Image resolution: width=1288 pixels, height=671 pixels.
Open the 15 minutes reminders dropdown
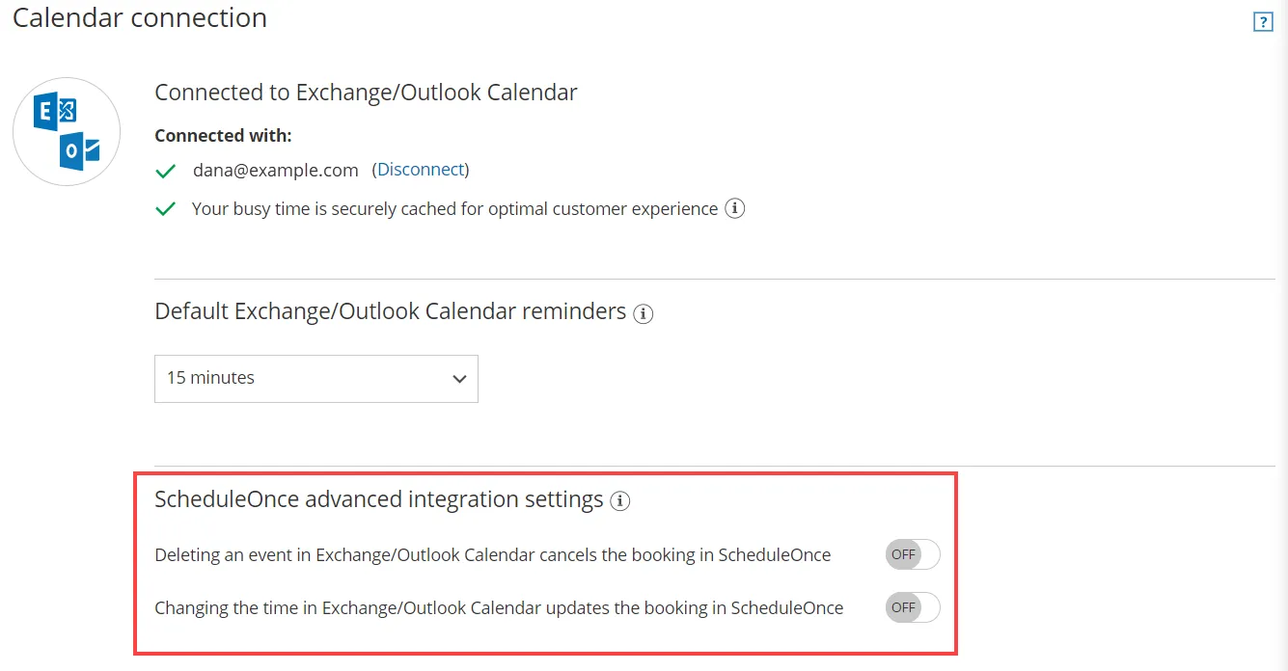coord(316,378)
